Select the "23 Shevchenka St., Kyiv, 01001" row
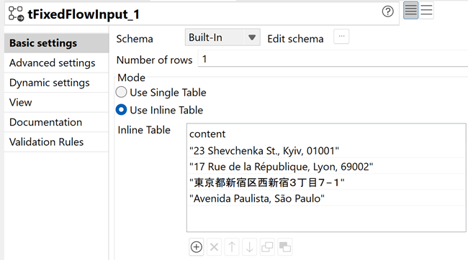 [x=326, y=151]
